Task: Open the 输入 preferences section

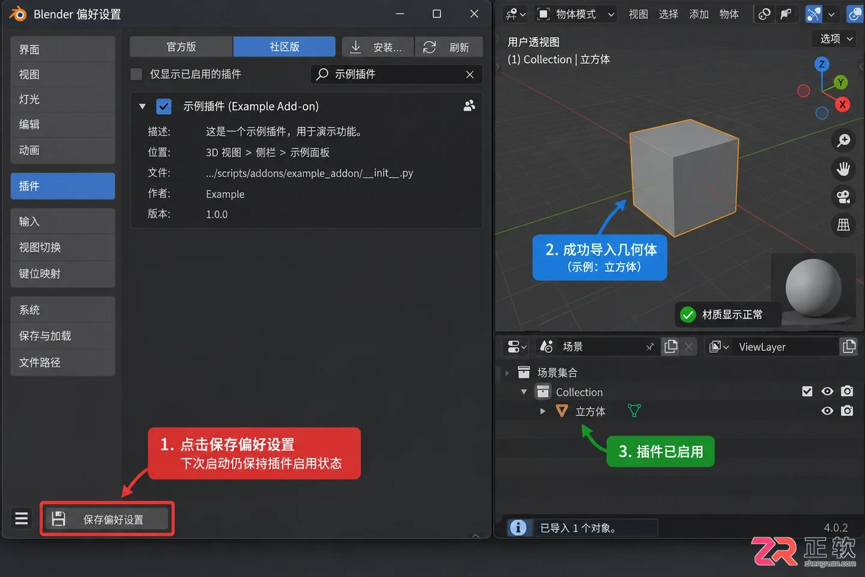Action: point(62,221)
